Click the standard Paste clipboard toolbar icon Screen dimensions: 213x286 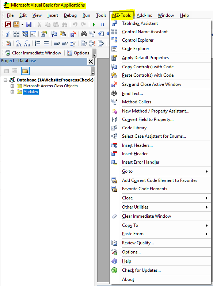pos(56,24)
